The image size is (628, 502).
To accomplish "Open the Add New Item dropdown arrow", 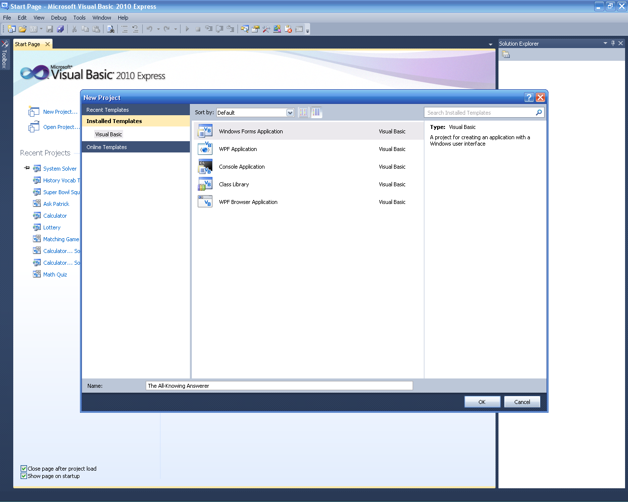I will coord(41,29).
